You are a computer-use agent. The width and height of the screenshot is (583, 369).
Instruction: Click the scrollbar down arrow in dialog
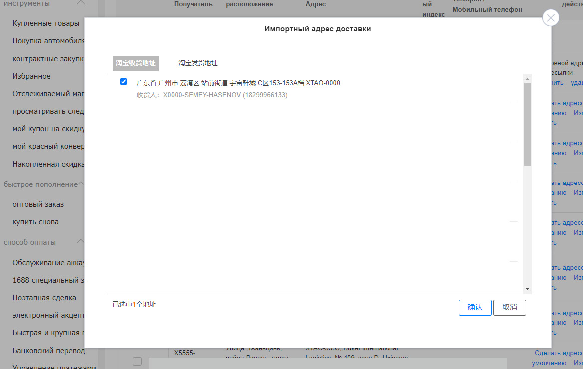click(527, 289)
